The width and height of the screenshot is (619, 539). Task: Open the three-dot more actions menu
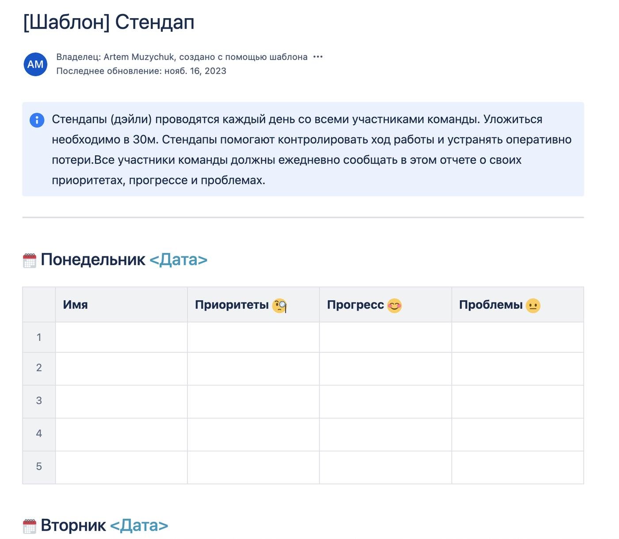click(x=318, y=57)
